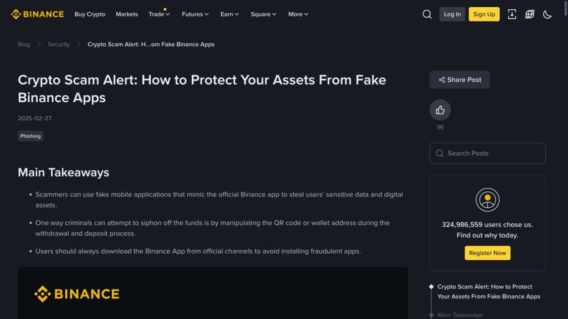This screenshot has width=568, height=319.
Task: Click the download app icon
Action: click(512, 14)
